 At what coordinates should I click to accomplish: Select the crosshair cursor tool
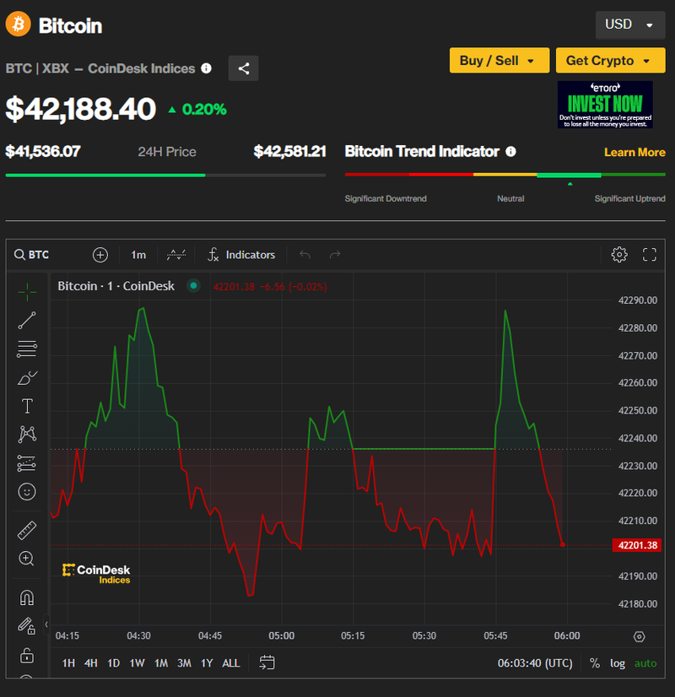(27, 292)
